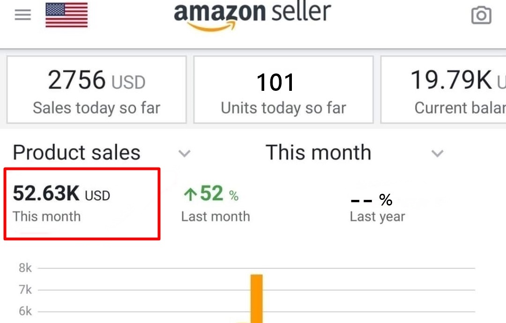Click the 7k axis label
506x323 pixels.
click(x=25, y=290)
